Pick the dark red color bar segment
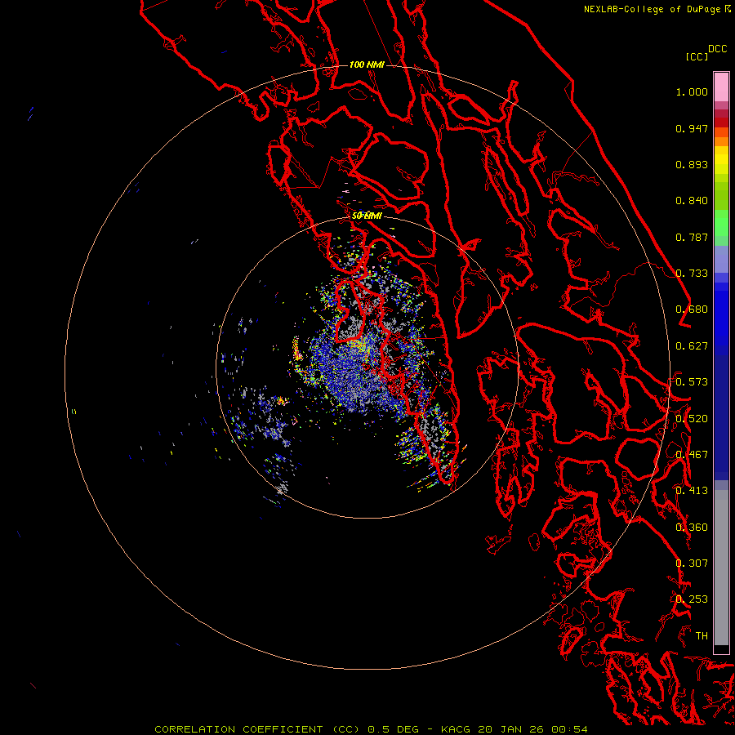Screen dimensions: 735x735 pyautogui.click(x=721, y=122)
